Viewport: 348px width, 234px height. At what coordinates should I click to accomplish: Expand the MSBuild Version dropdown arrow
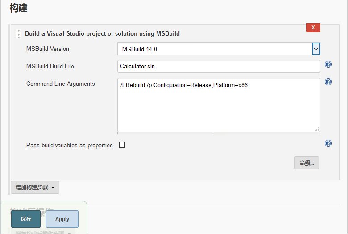click(x=316, y=49)
